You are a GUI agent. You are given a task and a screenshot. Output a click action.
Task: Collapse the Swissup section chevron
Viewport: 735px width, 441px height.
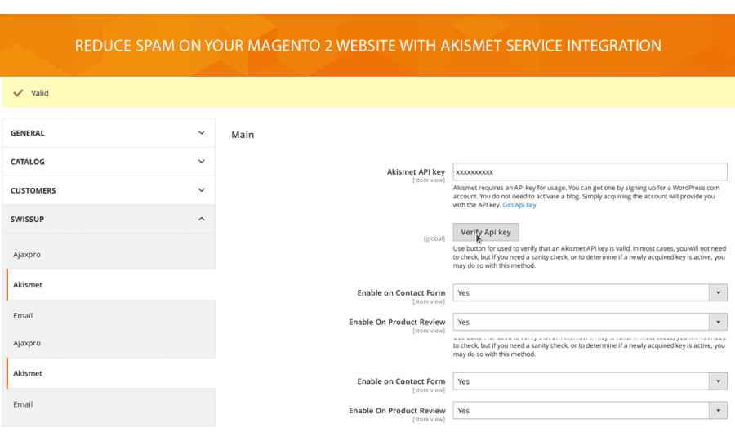(202, 219)
